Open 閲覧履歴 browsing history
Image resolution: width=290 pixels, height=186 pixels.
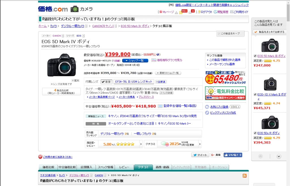pos(221,12)
